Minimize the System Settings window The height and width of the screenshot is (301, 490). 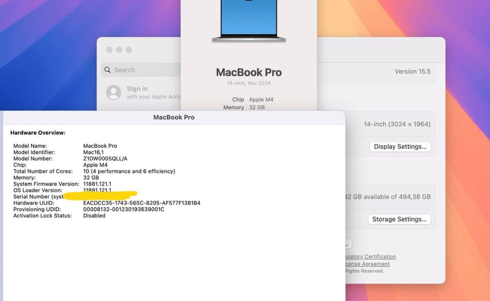click(119, 50)
